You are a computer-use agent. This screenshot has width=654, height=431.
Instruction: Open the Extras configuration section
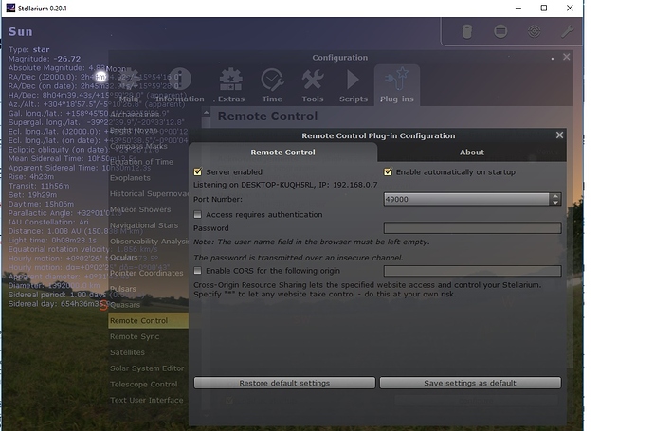[x=231, y=84]
